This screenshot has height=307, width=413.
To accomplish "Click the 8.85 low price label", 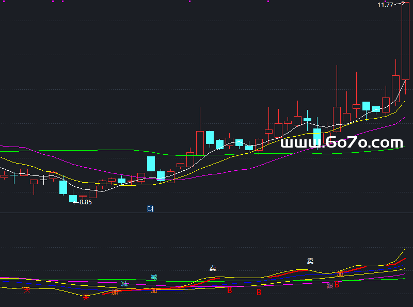I will tap(85, 202).
